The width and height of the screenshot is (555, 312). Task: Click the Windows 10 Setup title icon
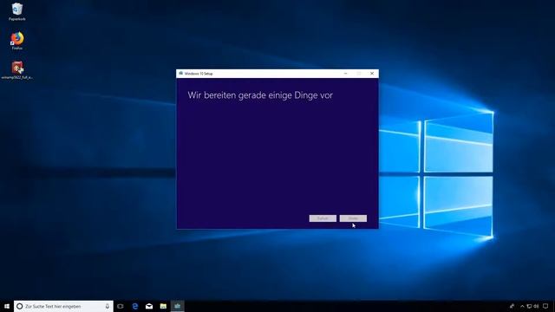(x=180, y=74)
